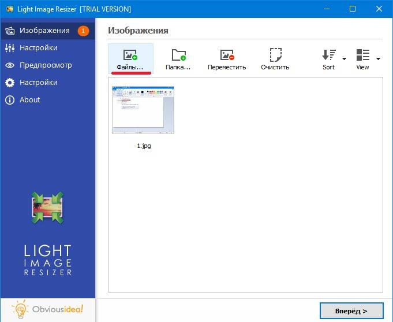Open the Настройки item with gear icon
393x322 pixels.
(x=38, y=83)
